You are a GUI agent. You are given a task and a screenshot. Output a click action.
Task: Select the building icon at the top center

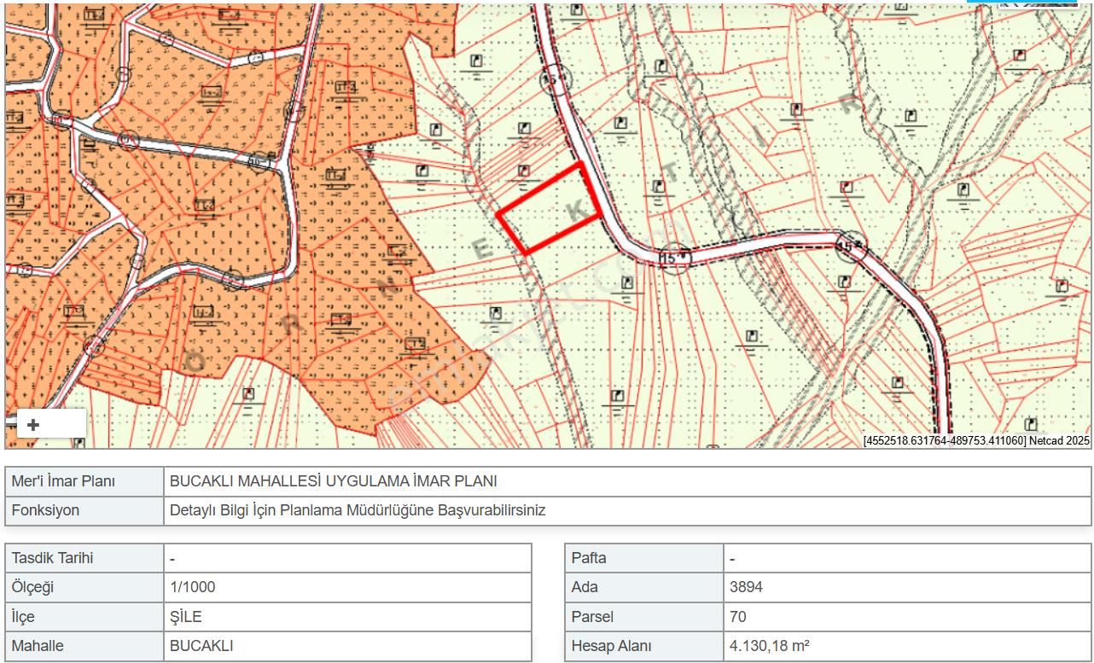[x=477, y=61]
